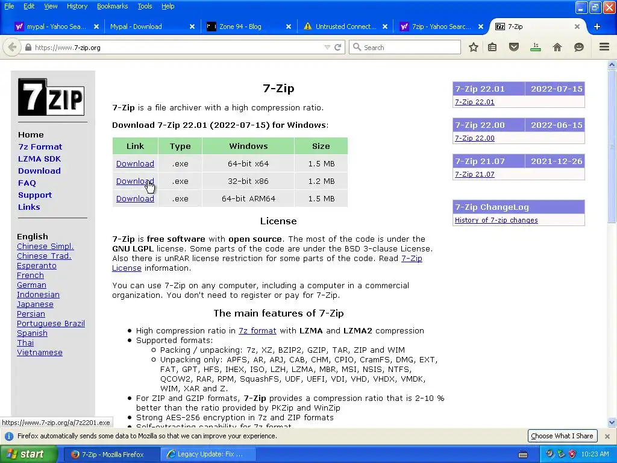617x463 pixels.
Task: Open the Download sidebar page link
Action: [39, 171]
